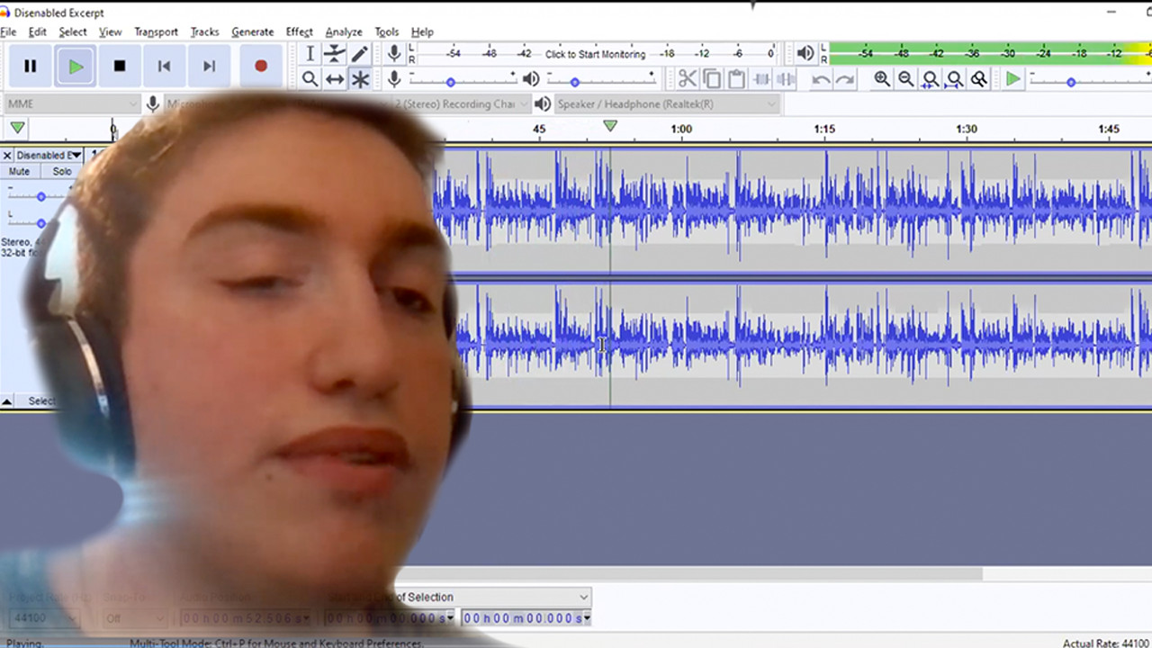Click the selection end time field

tap(526, 618)
